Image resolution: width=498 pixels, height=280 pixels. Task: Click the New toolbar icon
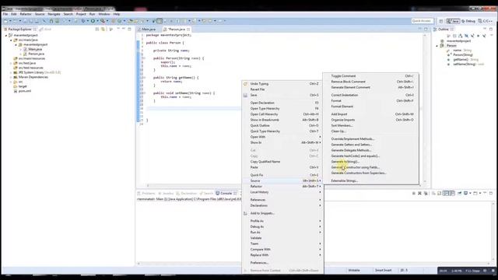coord(6,21)
